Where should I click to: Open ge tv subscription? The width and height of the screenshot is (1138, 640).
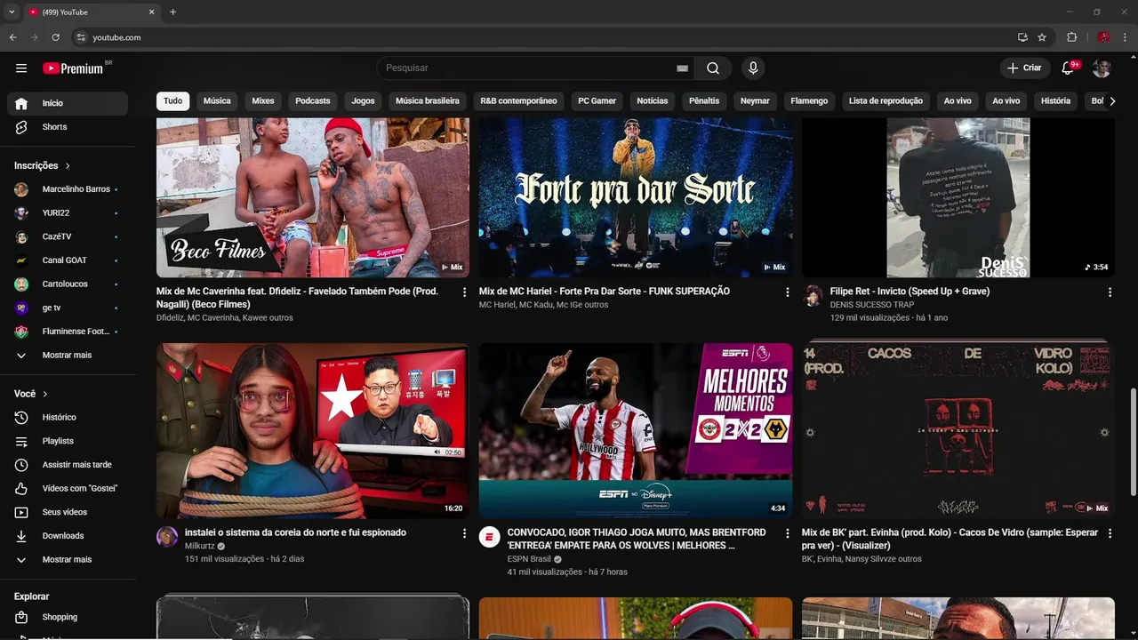tap(68, 308)
